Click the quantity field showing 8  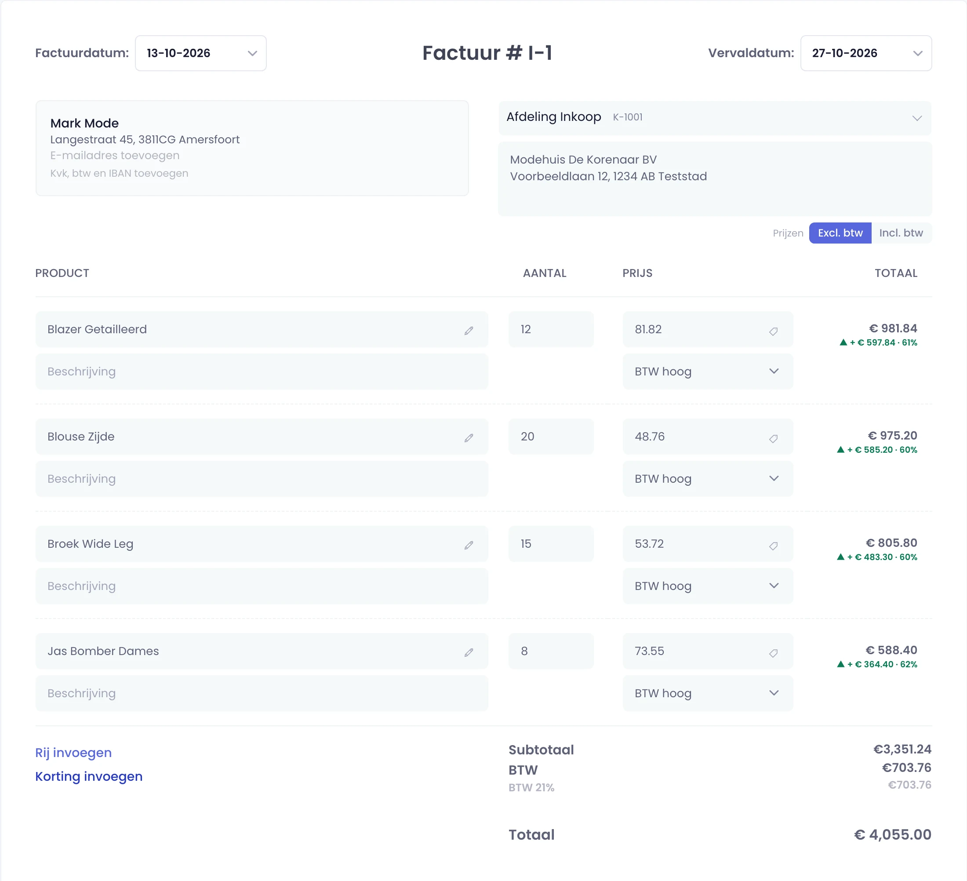[551, 651]
